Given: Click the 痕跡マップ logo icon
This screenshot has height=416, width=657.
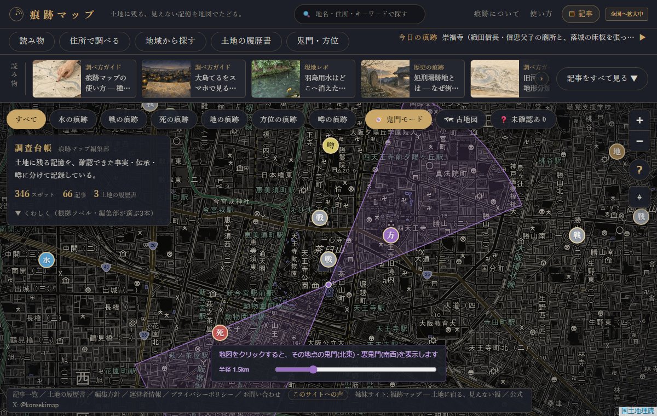Looking at the screenshot, I should click(x=18, y=14).
